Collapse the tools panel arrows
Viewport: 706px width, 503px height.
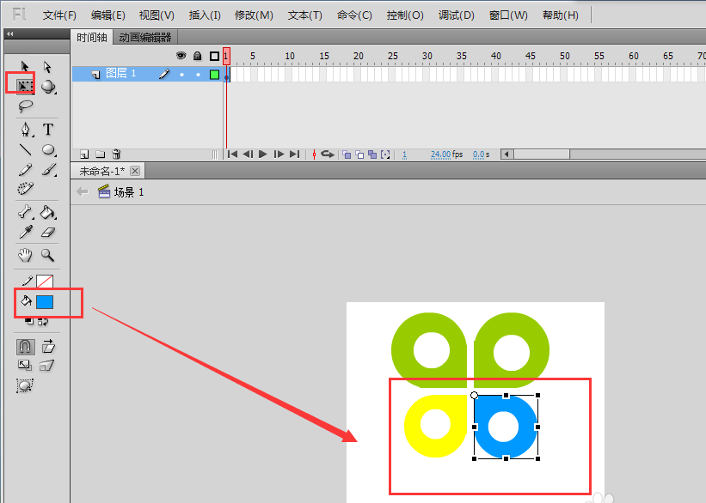[9, 33]
